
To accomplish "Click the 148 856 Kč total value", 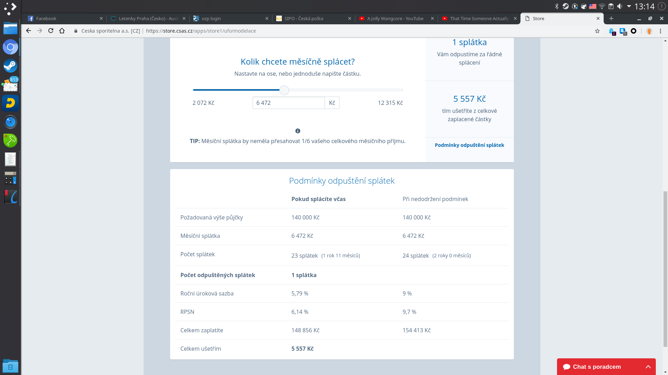I will pos(305,330).
